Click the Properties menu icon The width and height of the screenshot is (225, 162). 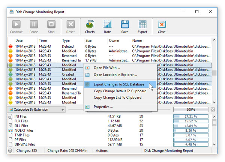[x=87, y=107]
